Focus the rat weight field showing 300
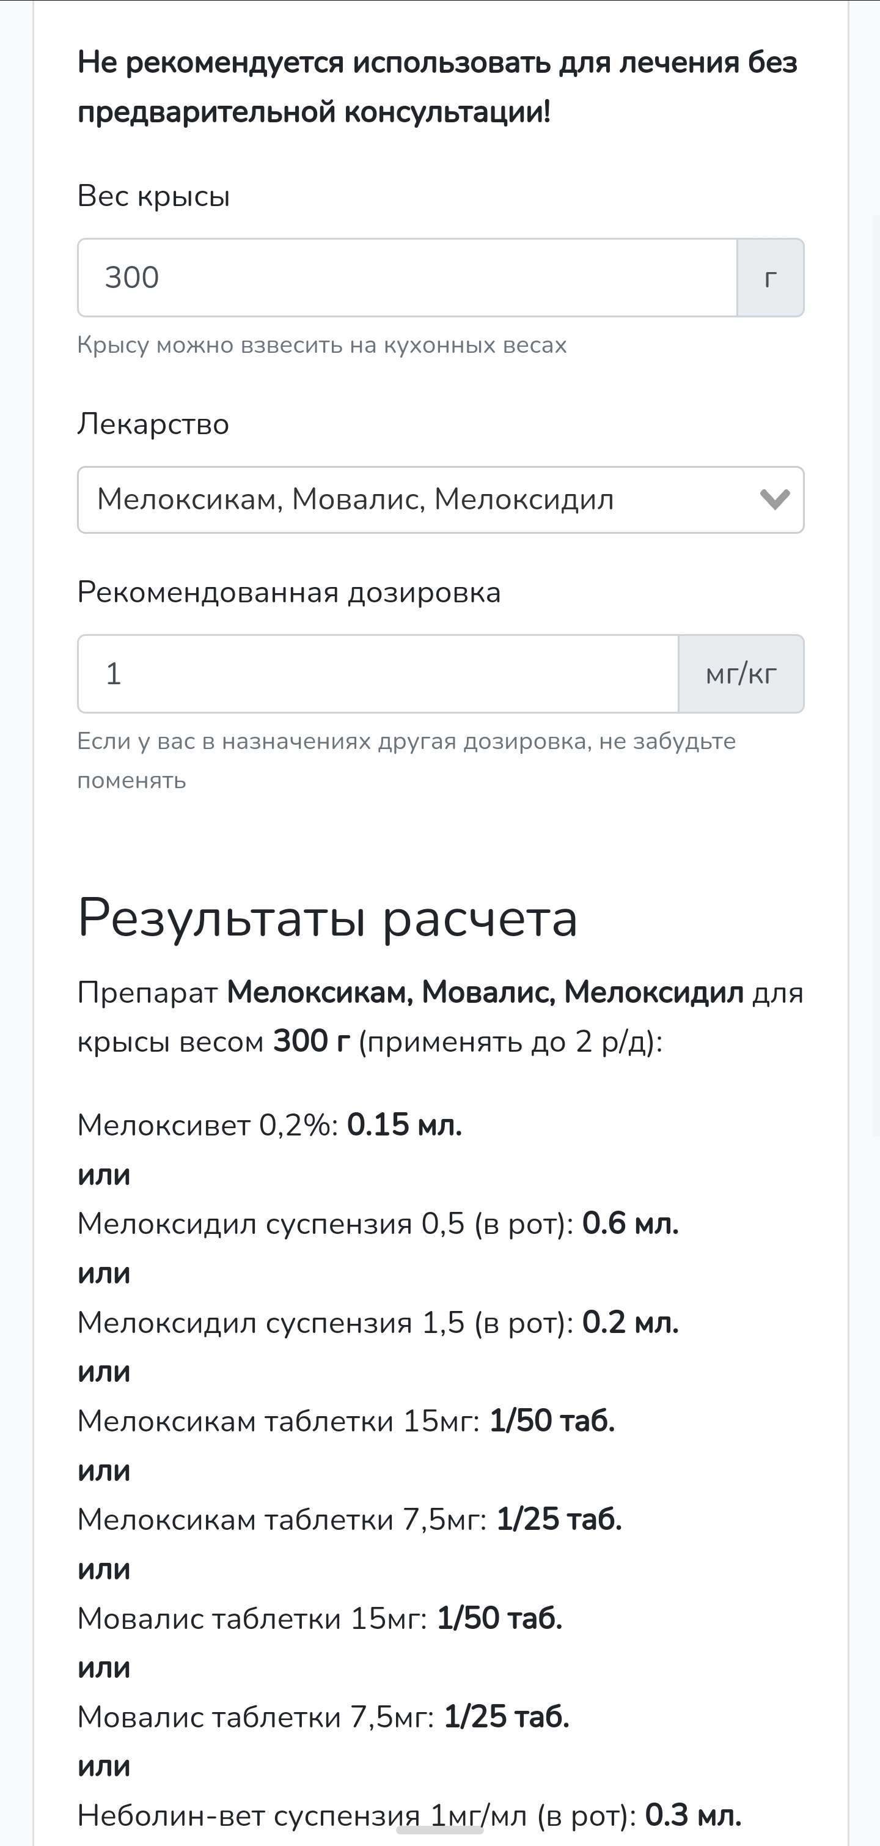The height and width of the screenshot is (1846, 880). pyautogui.click(x=407, y=278)
